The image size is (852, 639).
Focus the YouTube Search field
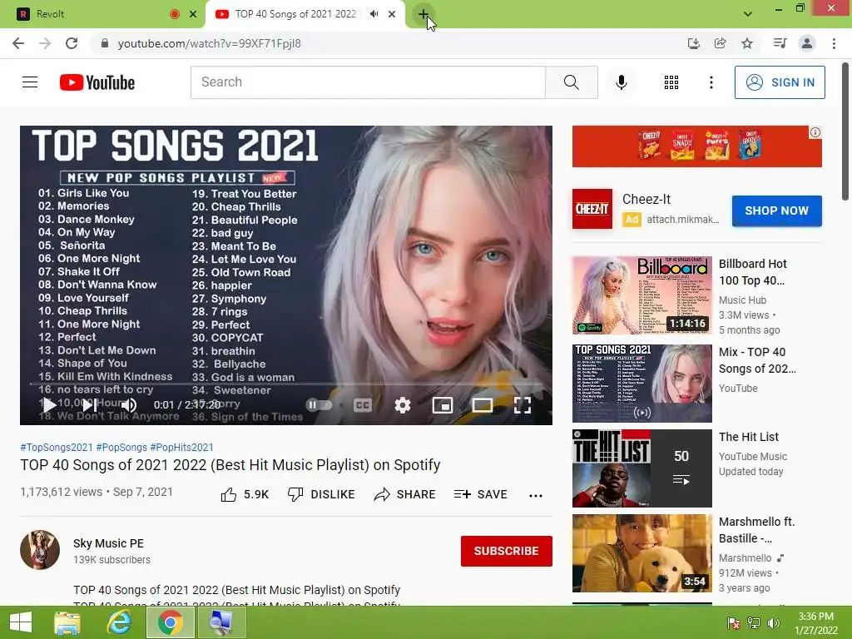[x=368, y=82]
